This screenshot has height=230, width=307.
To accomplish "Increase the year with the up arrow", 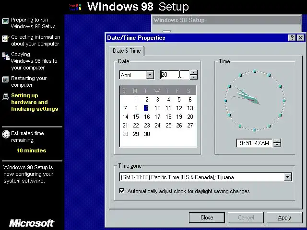I will (193, 72).
